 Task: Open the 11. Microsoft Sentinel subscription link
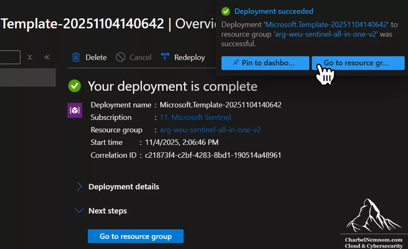click(195, 117)
